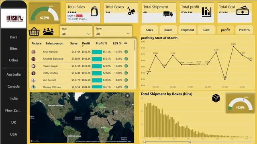Viewport: 257px width, 144px height.
Task: Click the cash money icon in Total Cost
Action: click(243, 10)
